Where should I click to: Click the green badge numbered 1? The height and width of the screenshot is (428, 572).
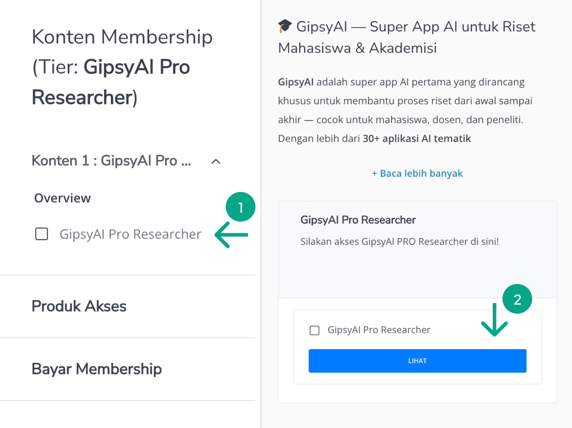click(240, 206)
